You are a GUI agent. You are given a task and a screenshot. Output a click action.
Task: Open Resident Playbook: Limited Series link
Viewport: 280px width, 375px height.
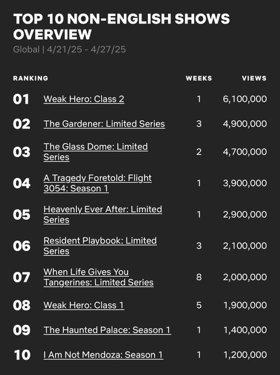tap(100, 246)
